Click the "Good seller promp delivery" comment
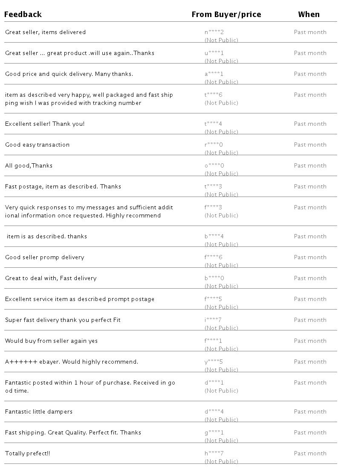 click(x=45, y=258)
